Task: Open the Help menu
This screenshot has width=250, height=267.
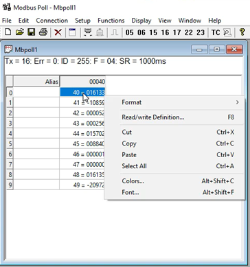Action: (x=215, y=21)
